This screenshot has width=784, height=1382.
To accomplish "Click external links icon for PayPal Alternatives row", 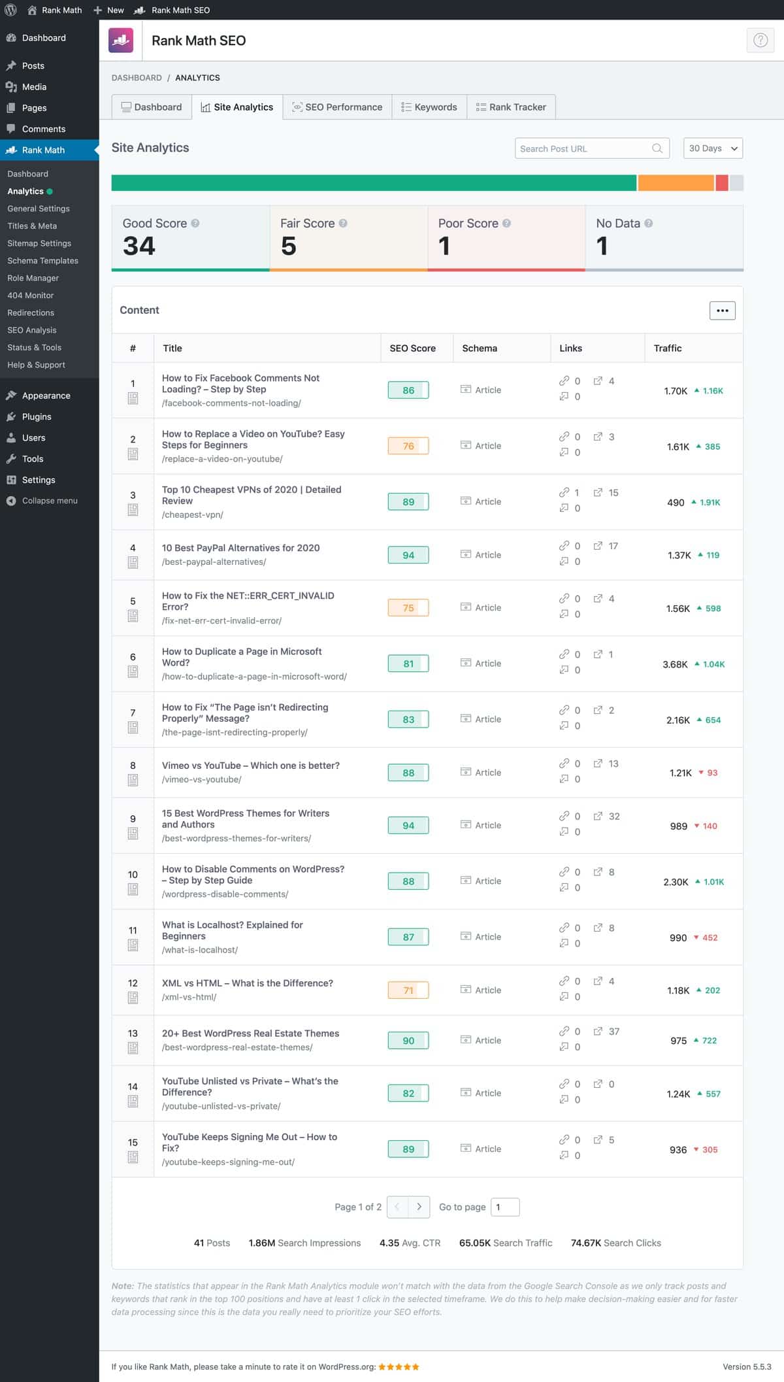I will click(x=598, y=546).
